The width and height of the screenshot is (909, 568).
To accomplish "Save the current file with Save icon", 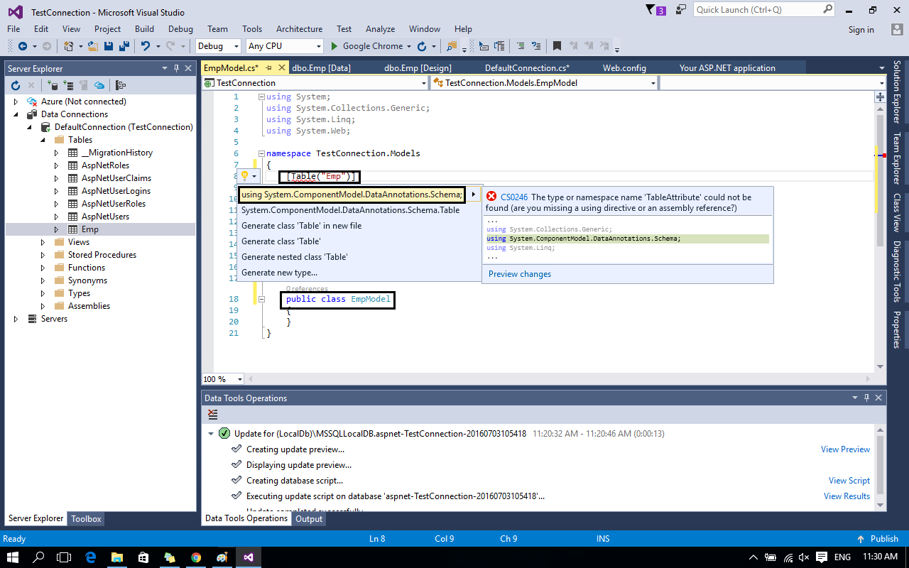I will [x=109, y=46].
